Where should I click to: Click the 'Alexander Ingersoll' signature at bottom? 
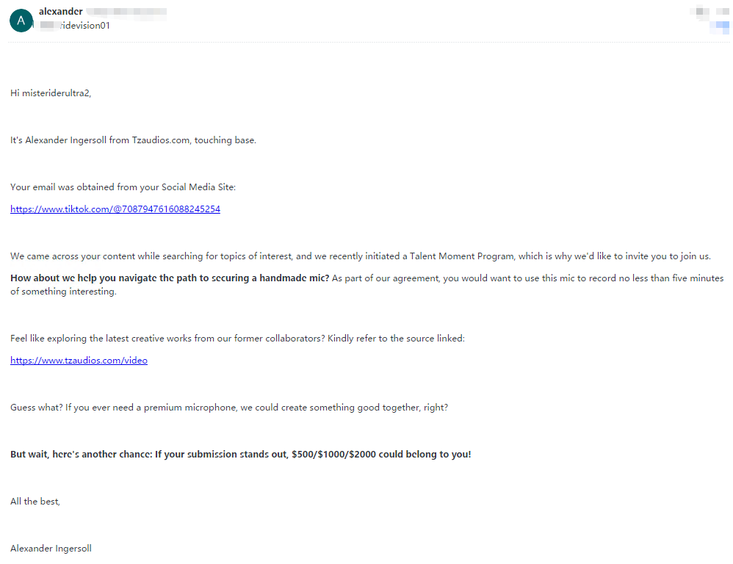click(x=51, y=548)
